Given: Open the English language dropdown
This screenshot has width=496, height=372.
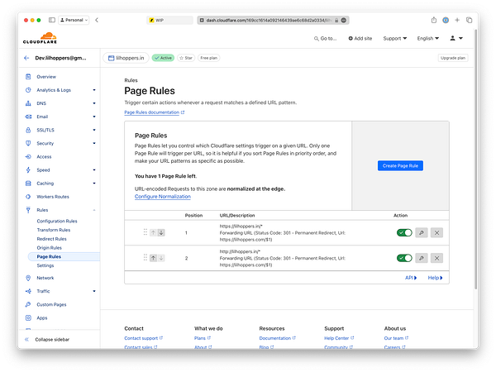Looking at the screenshot, I should 428,38.
